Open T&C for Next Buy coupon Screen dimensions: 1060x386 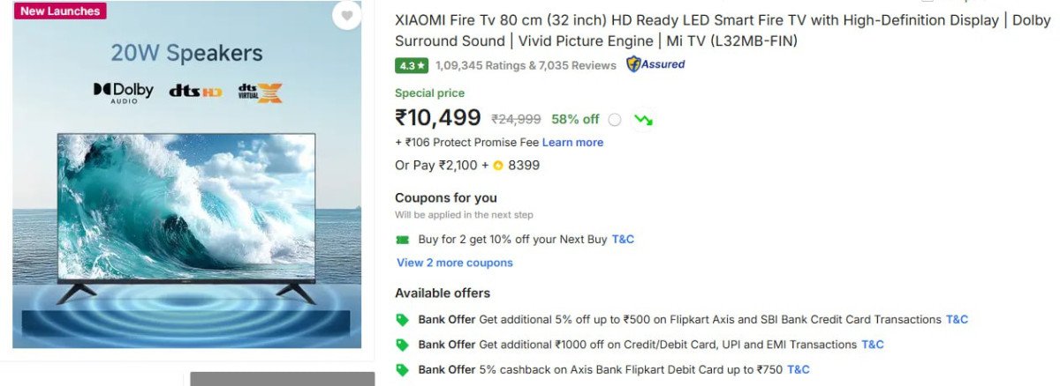(x=623, y=240)
